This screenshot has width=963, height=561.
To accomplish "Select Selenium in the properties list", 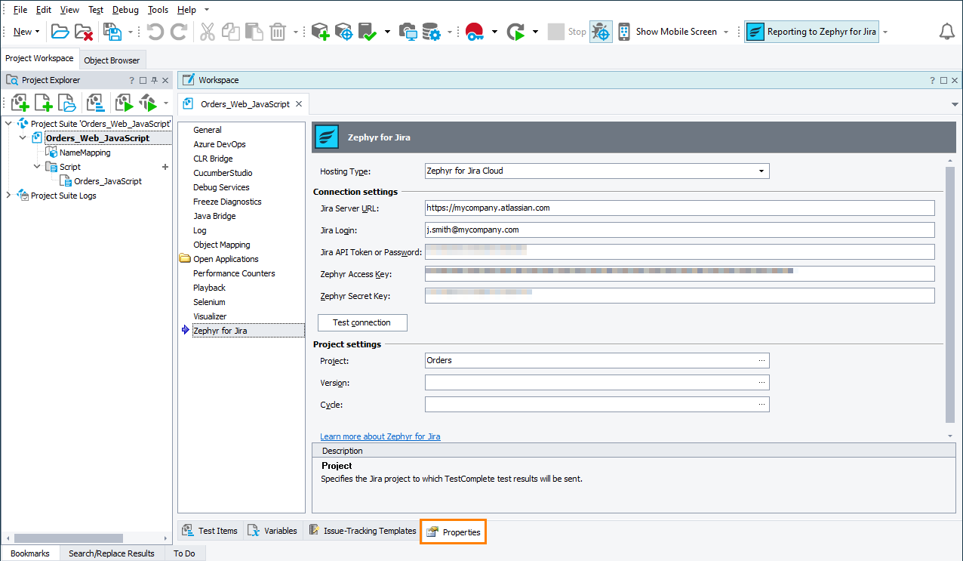I will 209,302.
